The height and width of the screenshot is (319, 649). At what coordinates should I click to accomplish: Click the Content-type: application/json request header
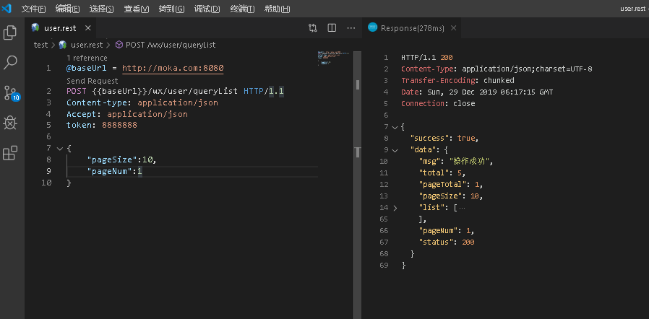(x=142, y=102)
